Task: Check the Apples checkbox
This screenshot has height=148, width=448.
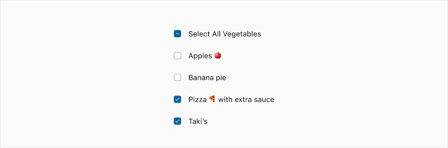Action: coord(178,56)
